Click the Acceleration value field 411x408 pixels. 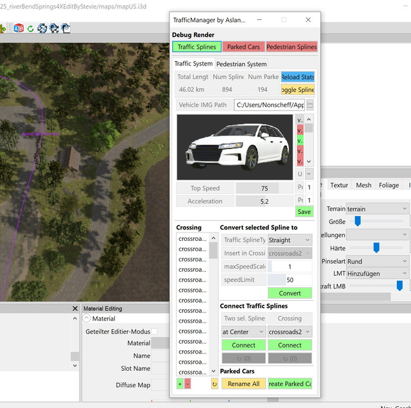click(x=264, y=201)
